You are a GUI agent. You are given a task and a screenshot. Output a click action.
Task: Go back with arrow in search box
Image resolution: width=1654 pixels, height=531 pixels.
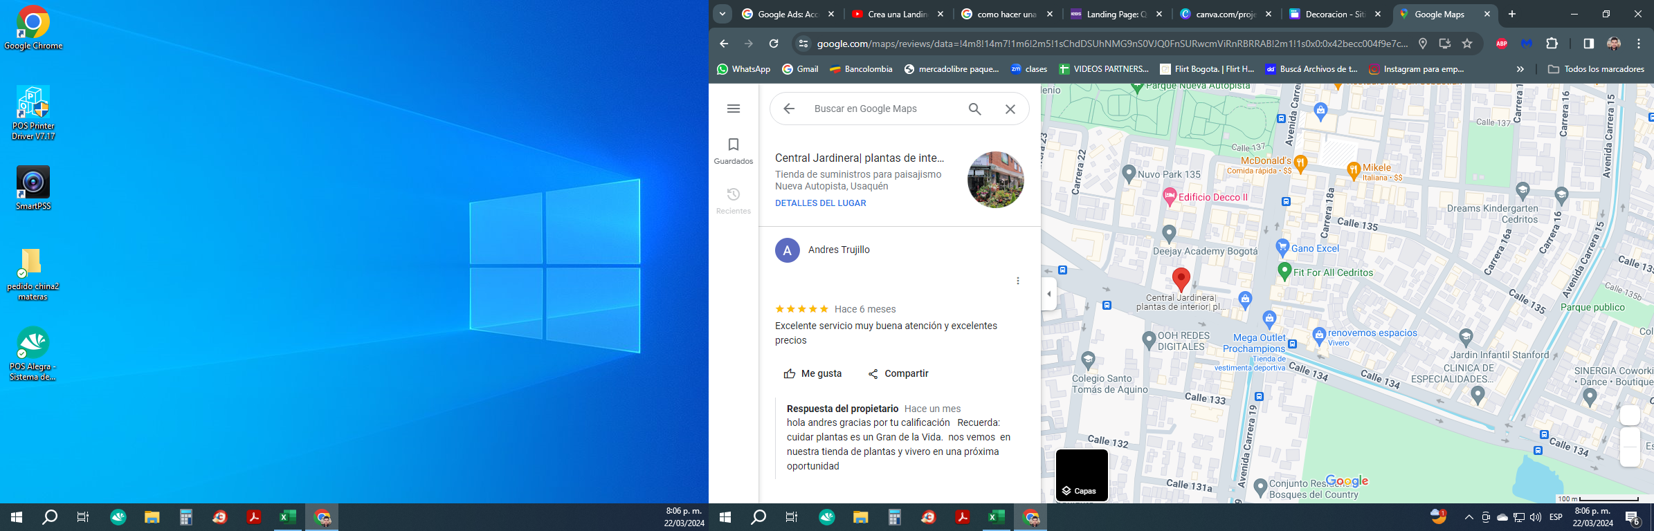coord(789,109)
